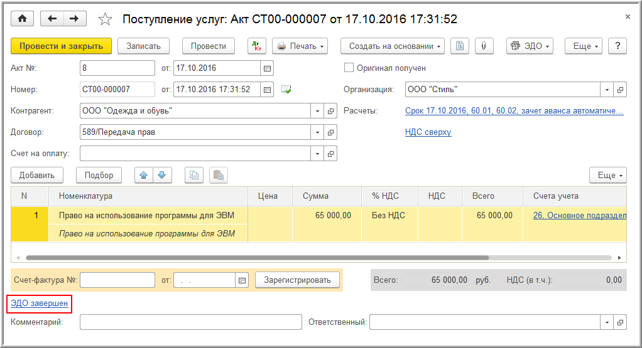Click the back navigation arrow

52,19
